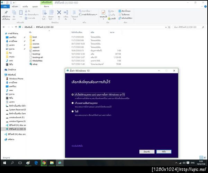This screenshot has width=208, height=173.
Task: Click Copy path in the ribbon
Action: pos(32,15)
